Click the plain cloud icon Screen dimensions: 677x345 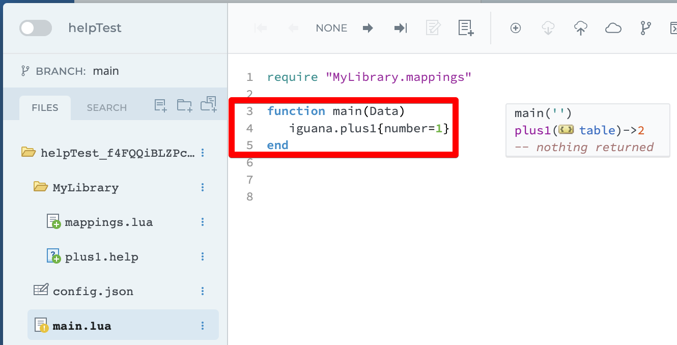pyautogui.click(x=613, y=28)
